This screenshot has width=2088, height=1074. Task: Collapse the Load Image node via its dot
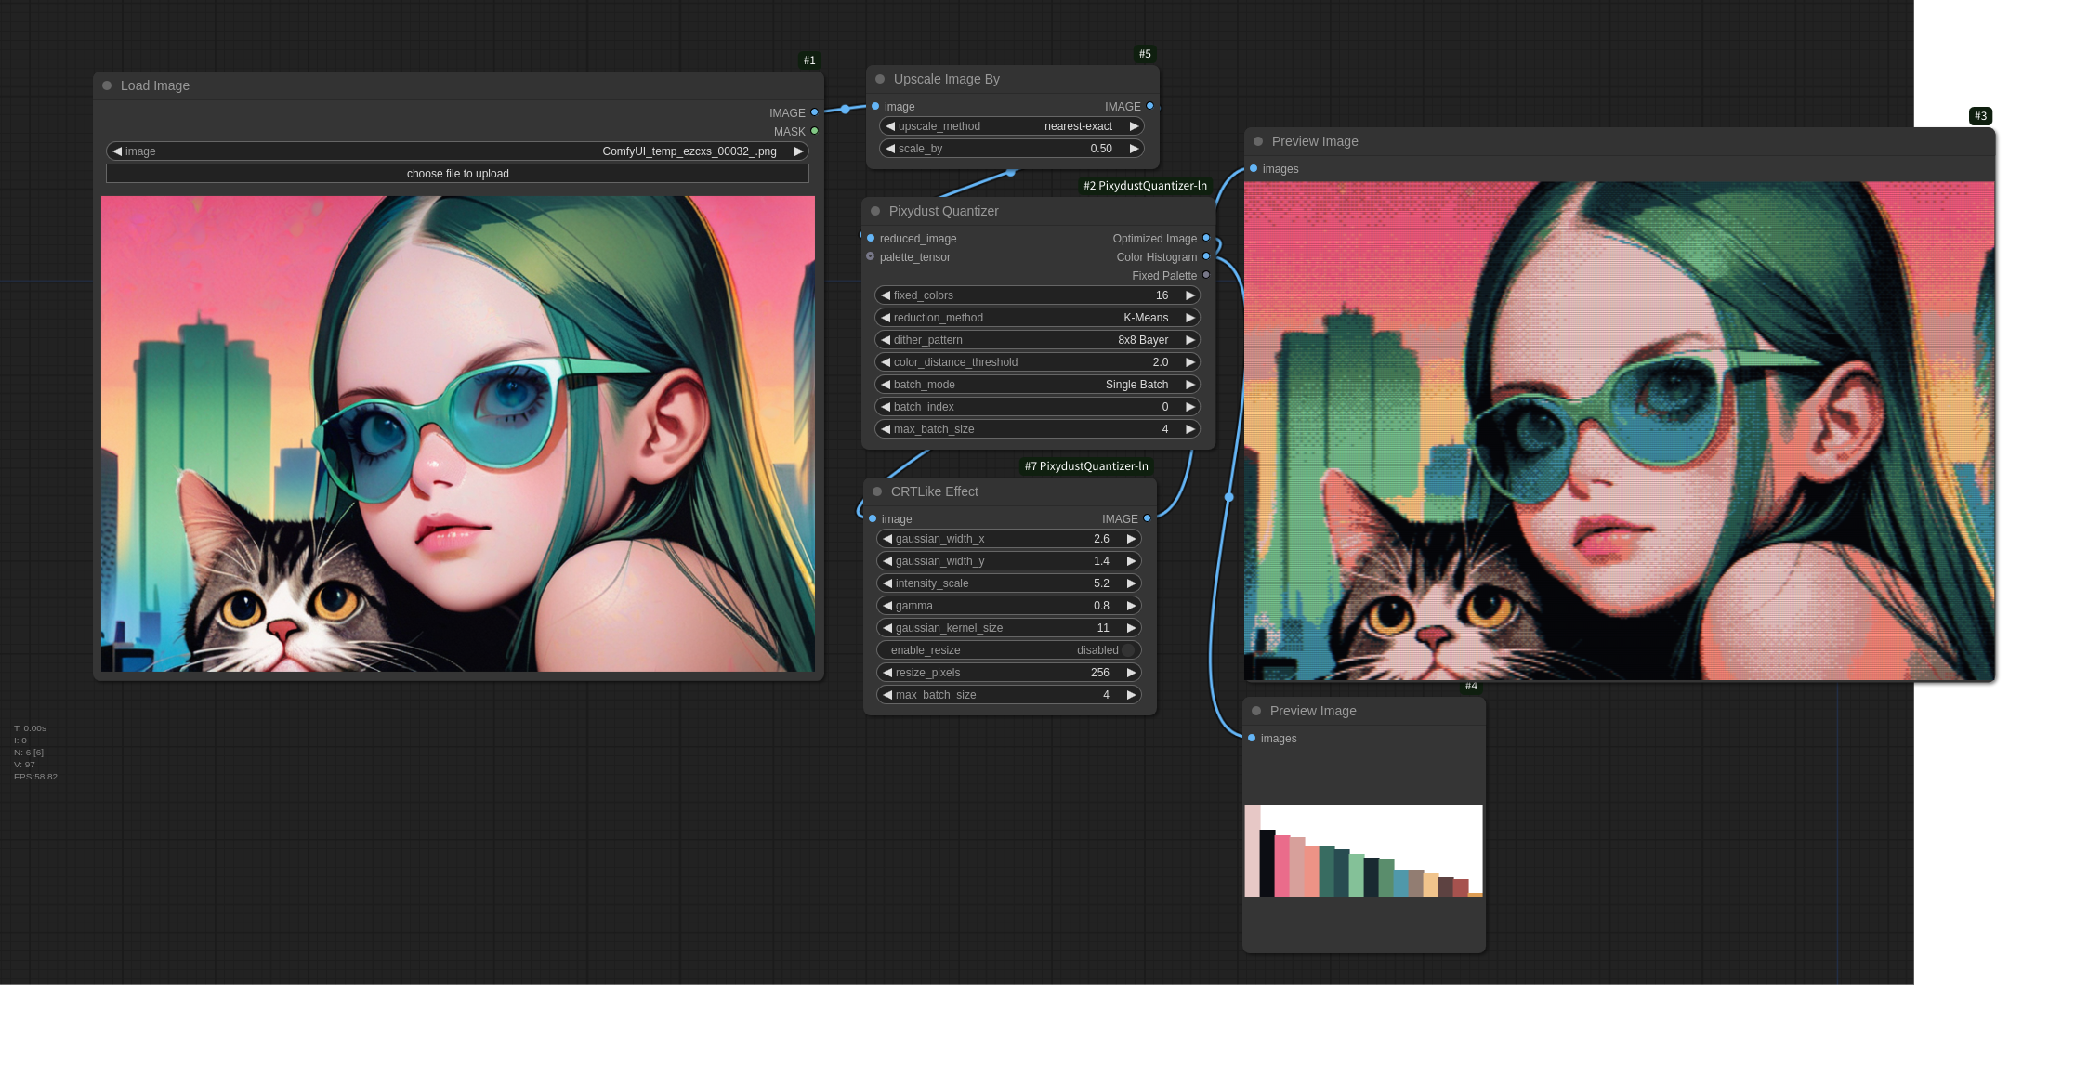coord(107,85)
